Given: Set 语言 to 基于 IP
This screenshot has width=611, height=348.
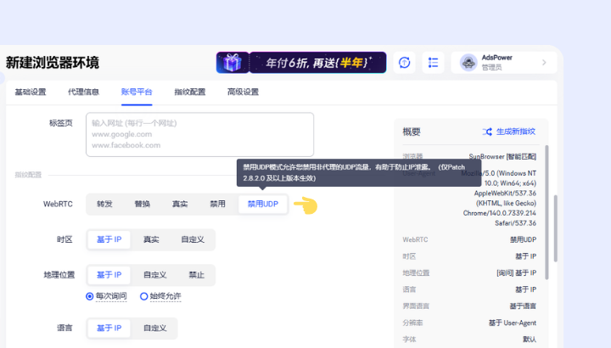Looking at the screenshot, I should pos(109,328).
